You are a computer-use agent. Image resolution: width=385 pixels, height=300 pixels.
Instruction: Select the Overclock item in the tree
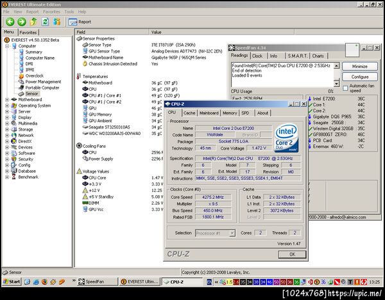tap(35, 75)
